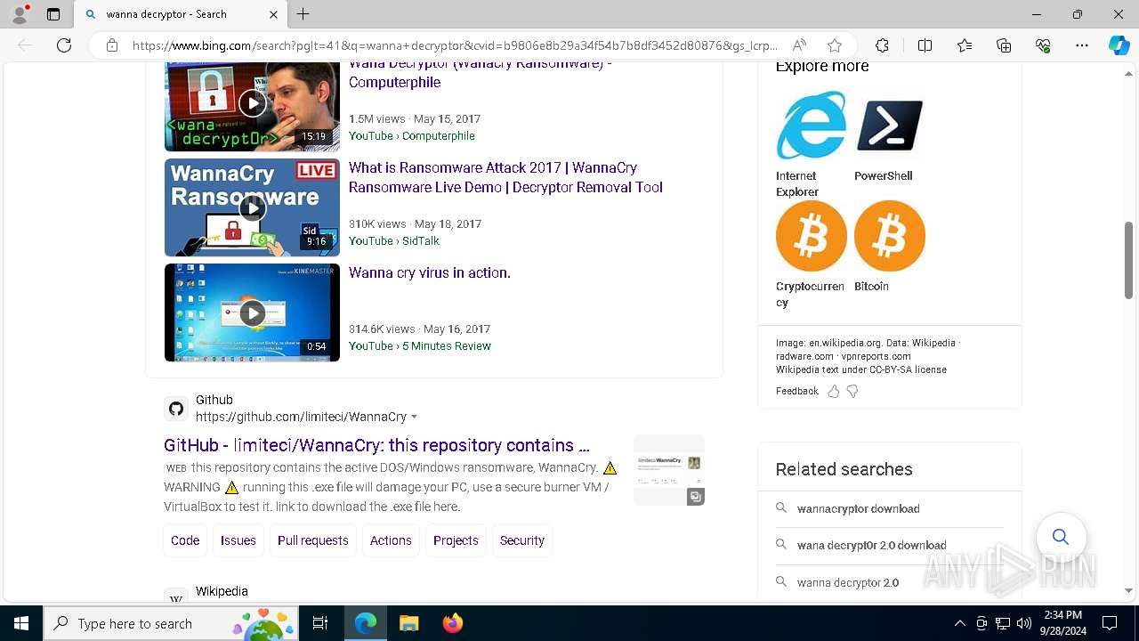The height and width of the screenshot is (641, 1139).
Task: View site information lock icon
Action: point(112,45)
